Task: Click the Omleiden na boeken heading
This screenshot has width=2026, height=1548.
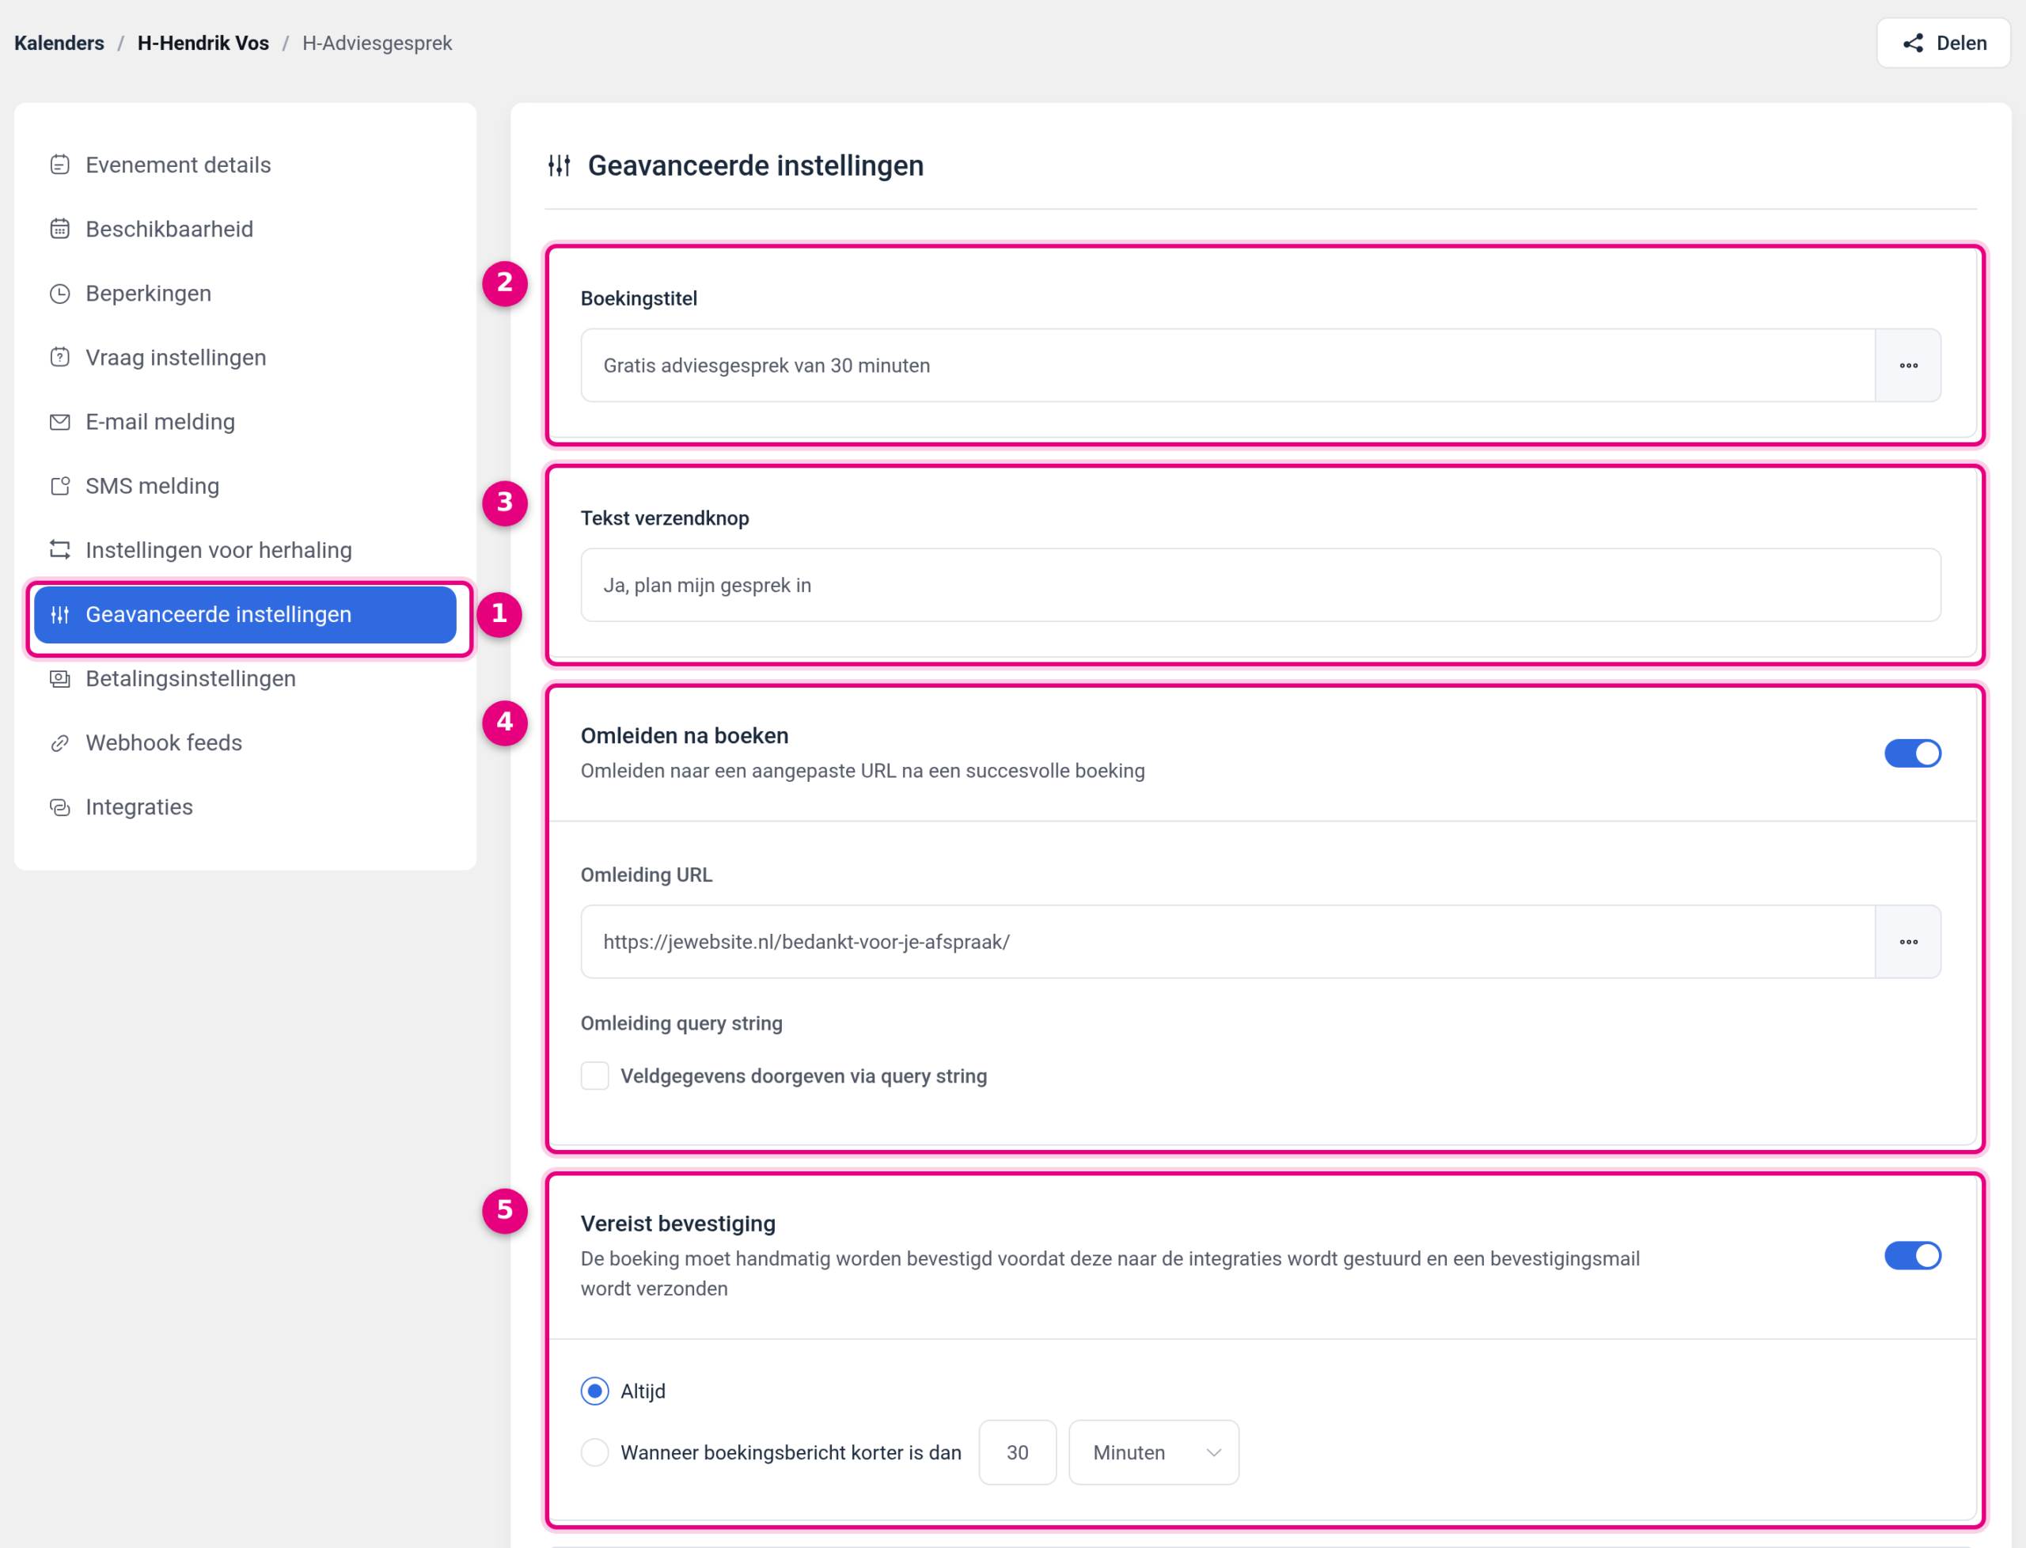Action: pos(685,736)
